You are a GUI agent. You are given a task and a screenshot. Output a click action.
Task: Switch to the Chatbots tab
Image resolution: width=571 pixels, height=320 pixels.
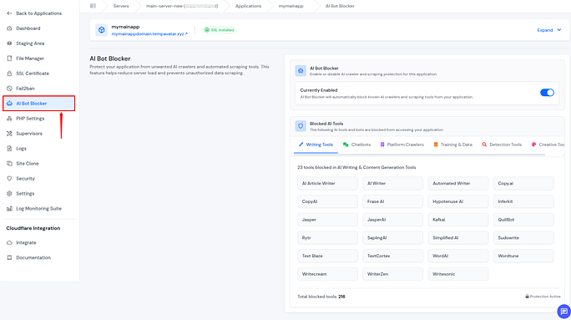357,145
